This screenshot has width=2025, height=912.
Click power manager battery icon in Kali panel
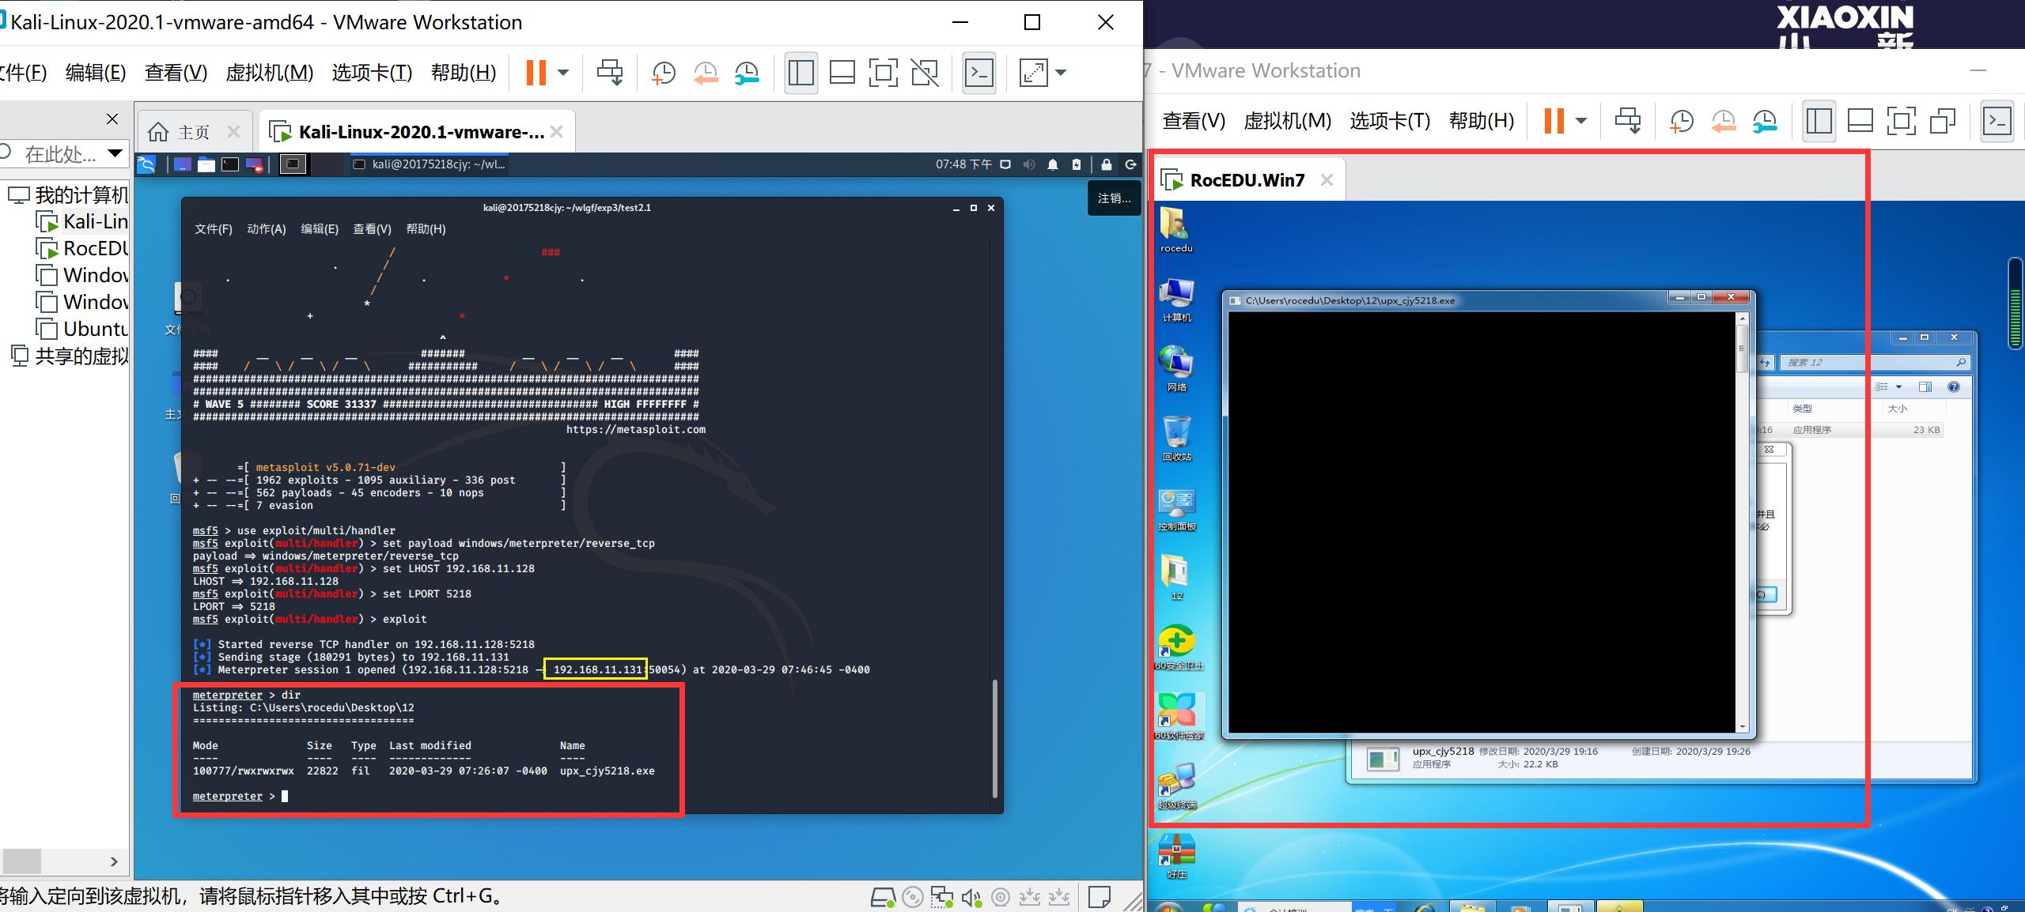tap(1076, 164)
